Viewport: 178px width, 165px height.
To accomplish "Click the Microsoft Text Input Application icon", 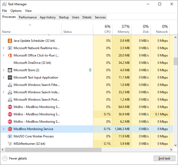I will [x=10, y=78].
